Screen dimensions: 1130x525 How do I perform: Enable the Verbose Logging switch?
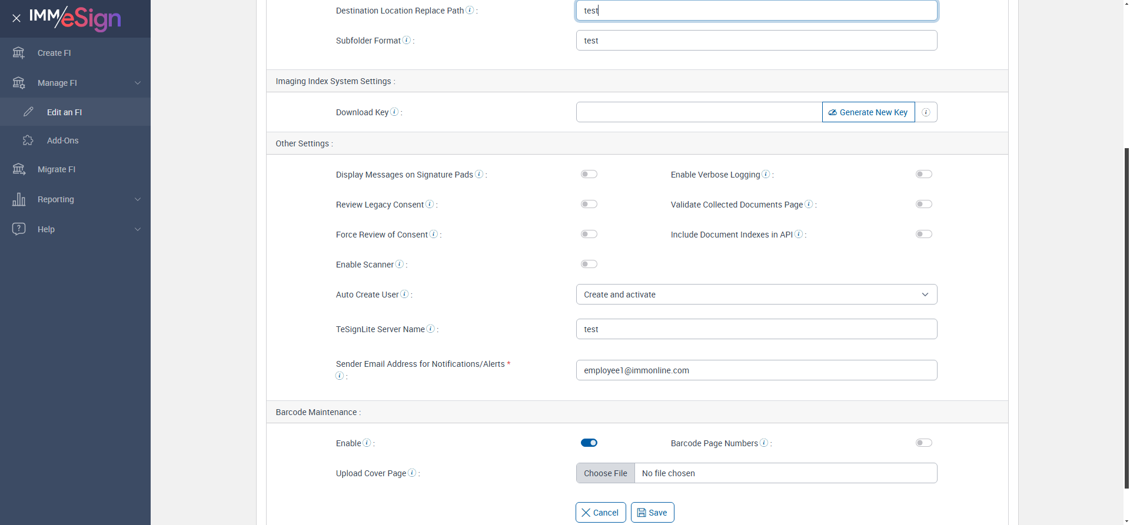point(923,174)
